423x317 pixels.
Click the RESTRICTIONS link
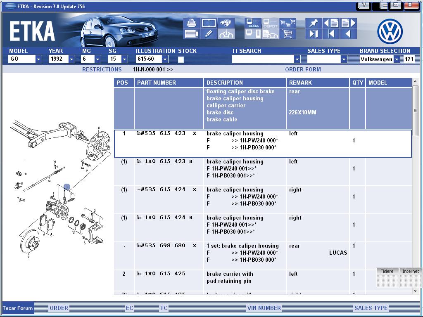pyautogui.click(x=102, y=69)
